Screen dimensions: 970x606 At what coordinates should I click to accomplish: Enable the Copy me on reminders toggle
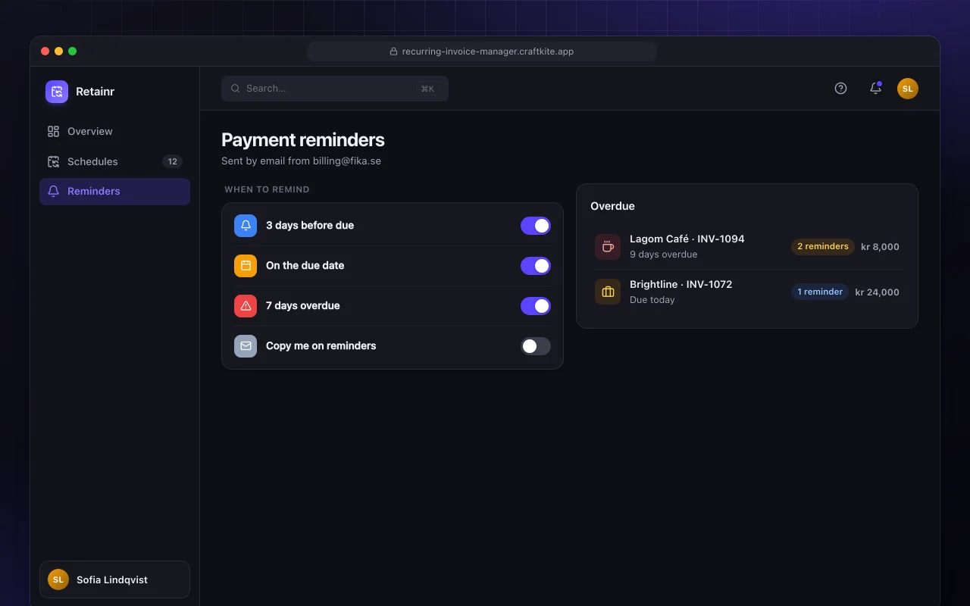536,346
